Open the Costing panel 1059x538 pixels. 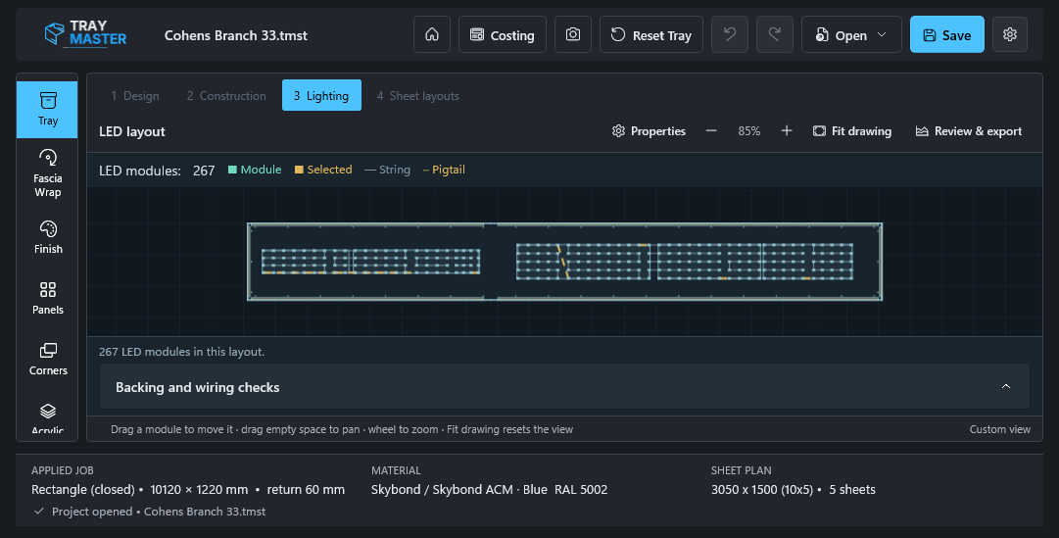click(502, 34)
